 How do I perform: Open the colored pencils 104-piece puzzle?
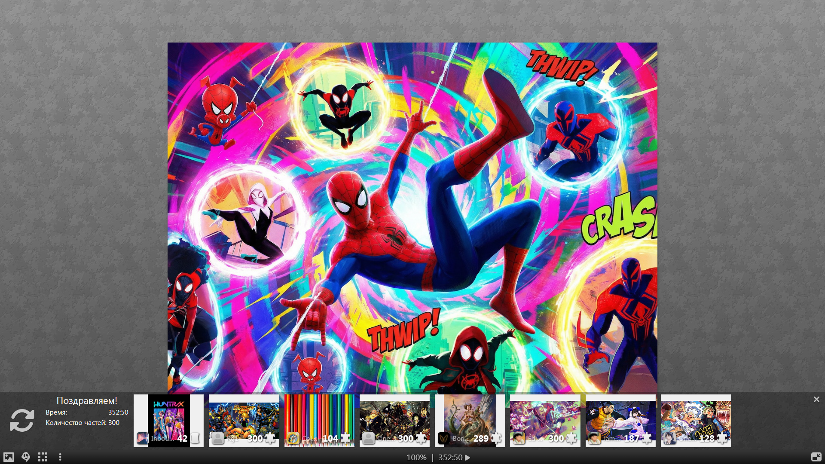pos(319,417)
